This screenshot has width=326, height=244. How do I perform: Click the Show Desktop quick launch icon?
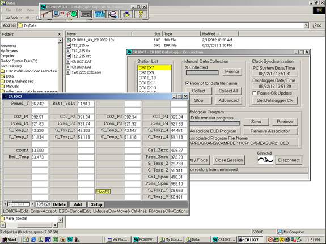tap(26, 239)
